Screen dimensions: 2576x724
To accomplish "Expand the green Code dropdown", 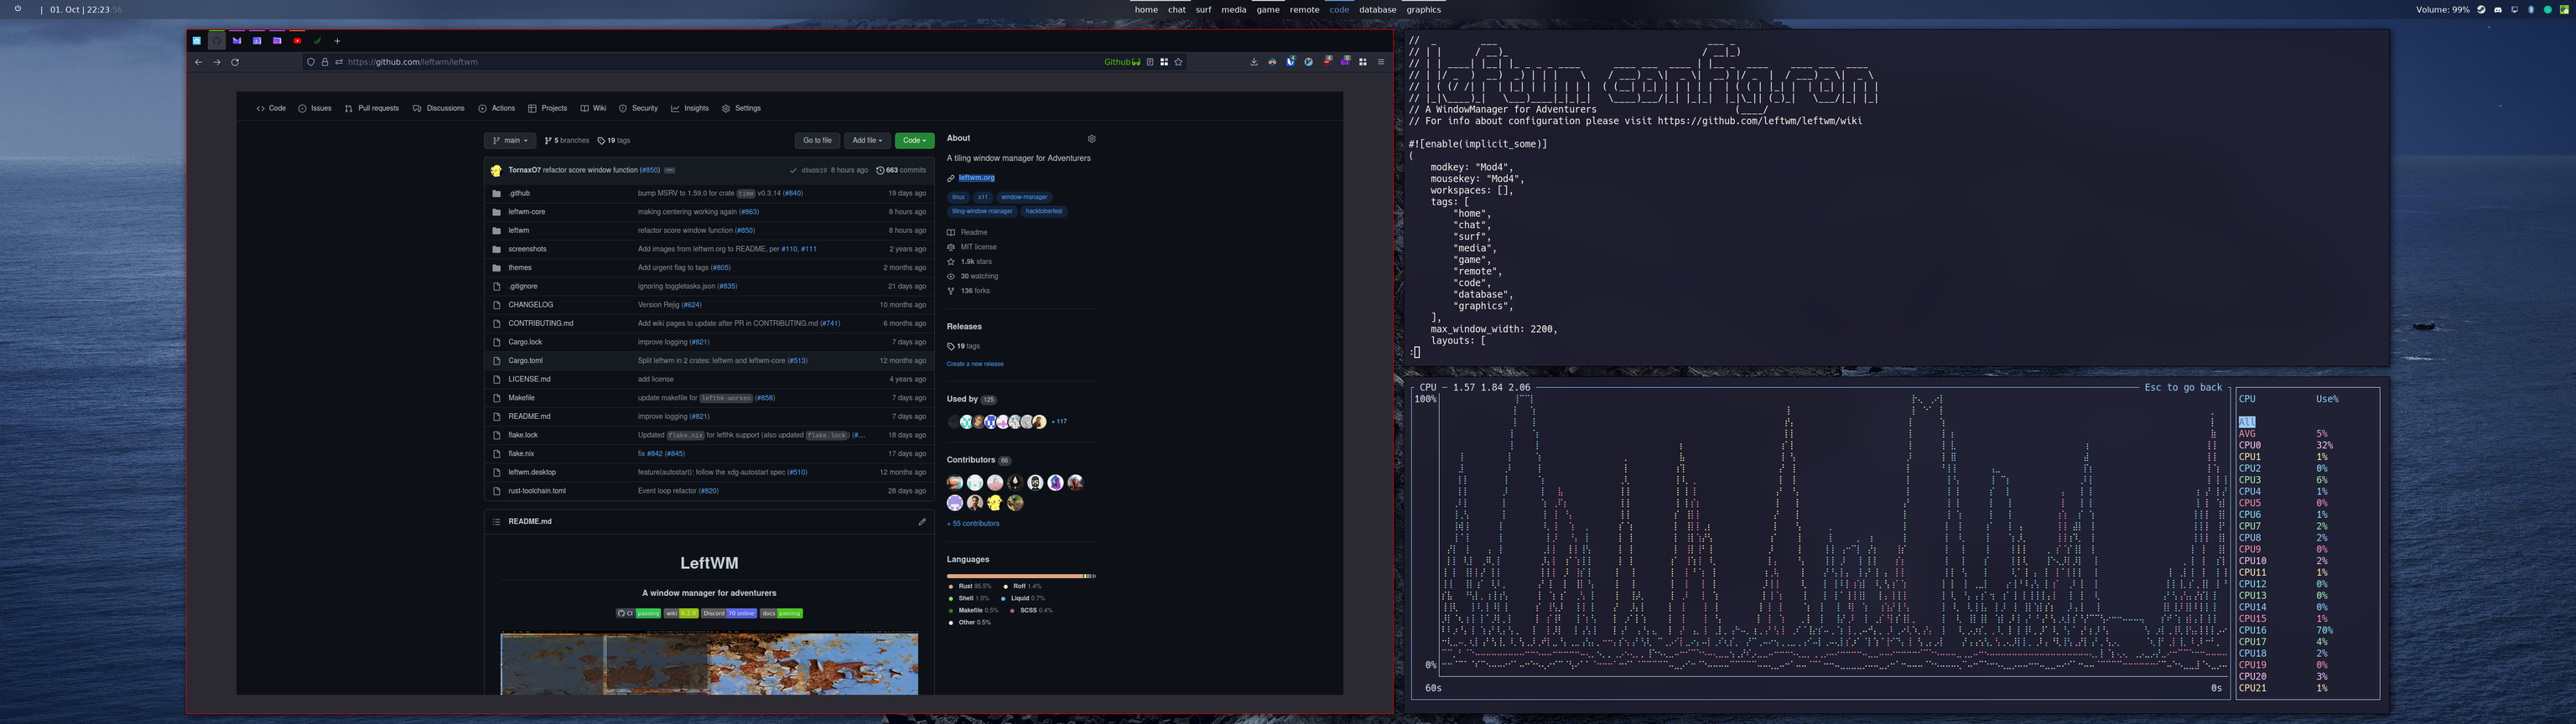I will tap(914, 141).
